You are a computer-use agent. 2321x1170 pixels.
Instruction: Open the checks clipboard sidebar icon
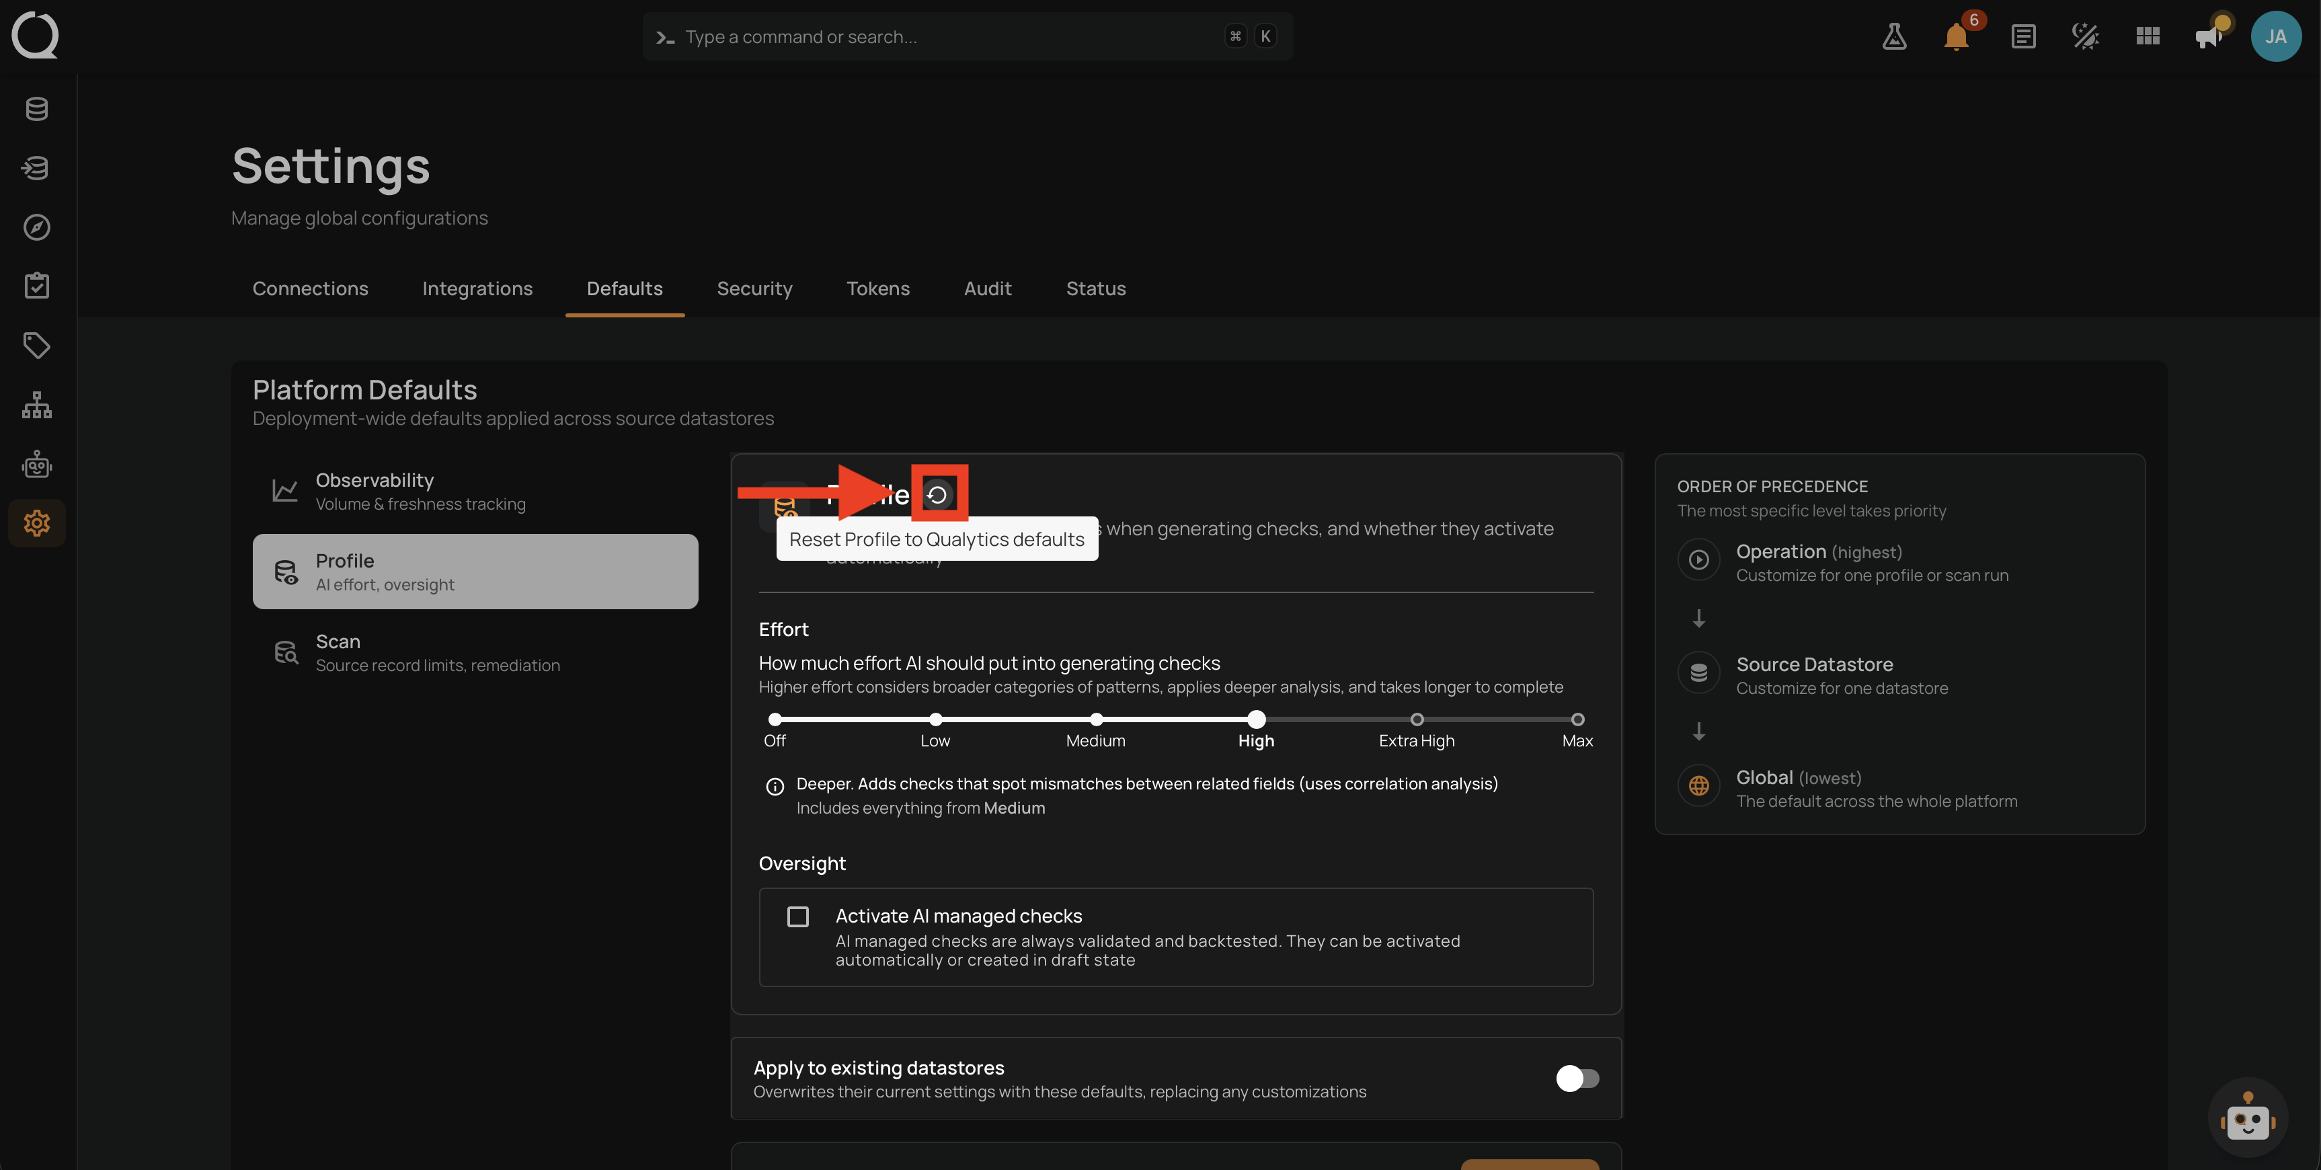37,286
